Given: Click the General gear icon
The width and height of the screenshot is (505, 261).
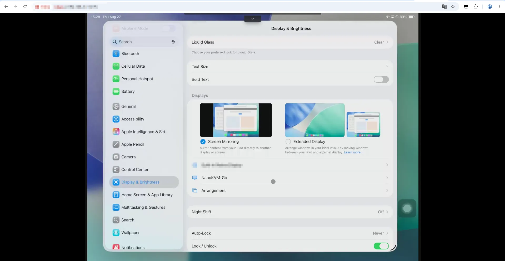Looking at the screenshot, I should pyautogui.click(x=116, y=107).
